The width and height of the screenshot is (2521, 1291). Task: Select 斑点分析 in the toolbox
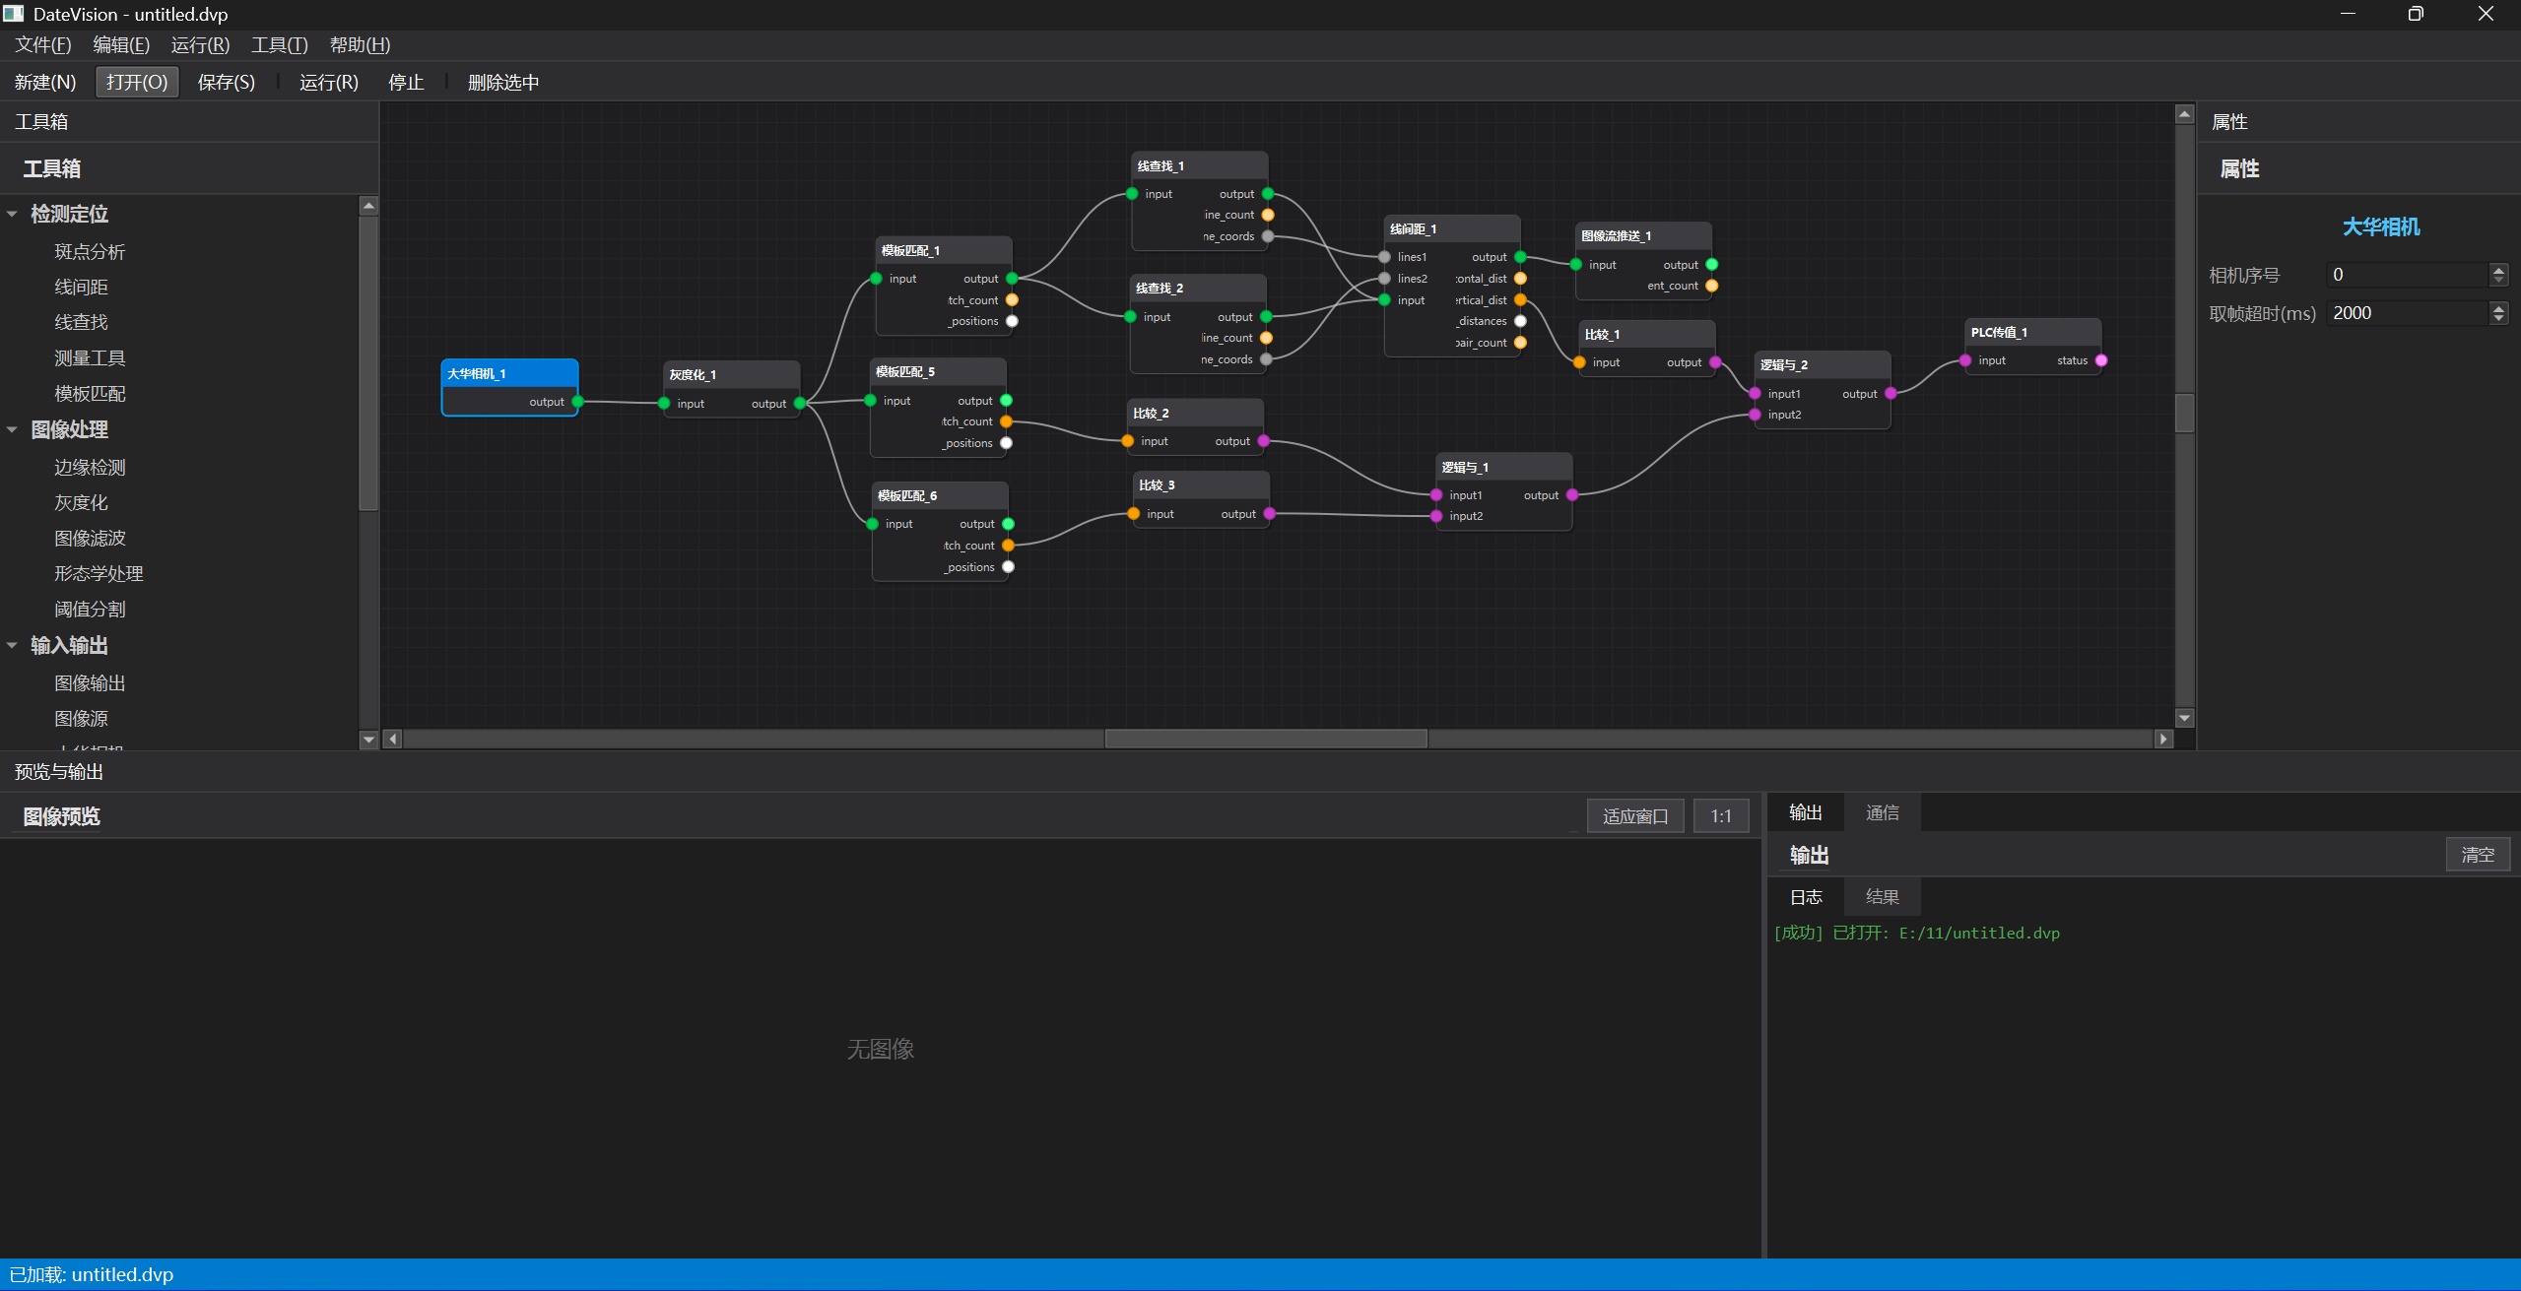[90, 251]
